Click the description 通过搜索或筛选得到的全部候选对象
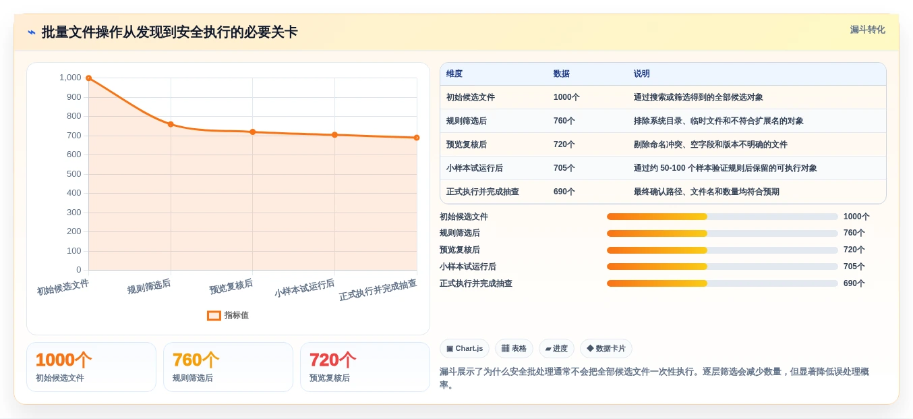Image resolution: width=913 pixels, height=419 pixels. point(699,97)
